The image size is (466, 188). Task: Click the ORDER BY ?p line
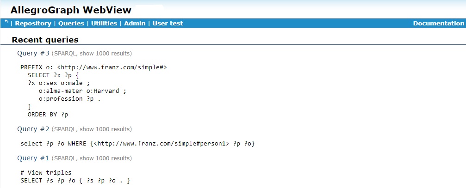click(x=48, y=115)
